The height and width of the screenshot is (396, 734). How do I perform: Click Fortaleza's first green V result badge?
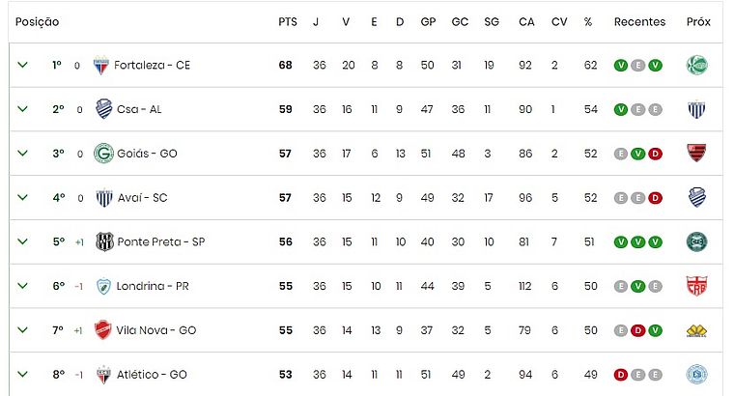click(x=620, y=65)
